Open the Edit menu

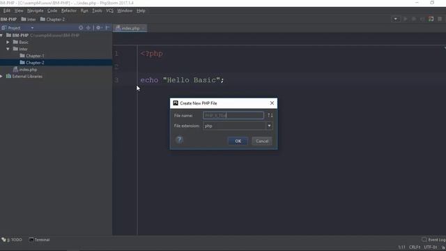(x=6, y=10)
